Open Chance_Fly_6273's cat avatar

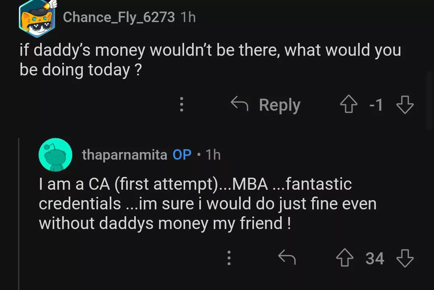click(x=37, y=18)
